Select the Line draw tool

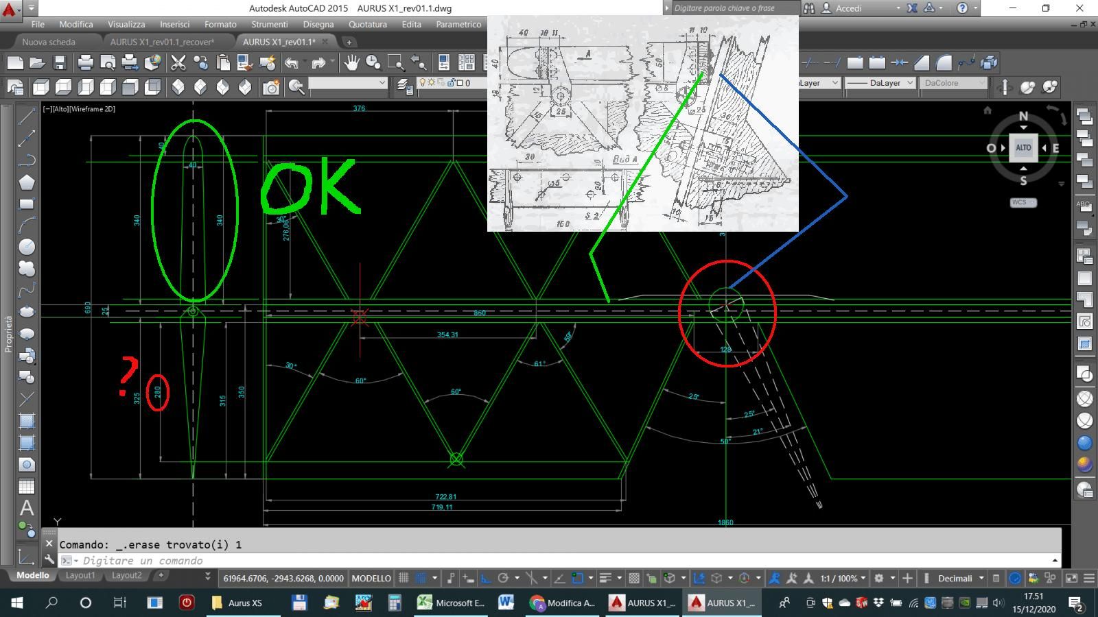26,117
